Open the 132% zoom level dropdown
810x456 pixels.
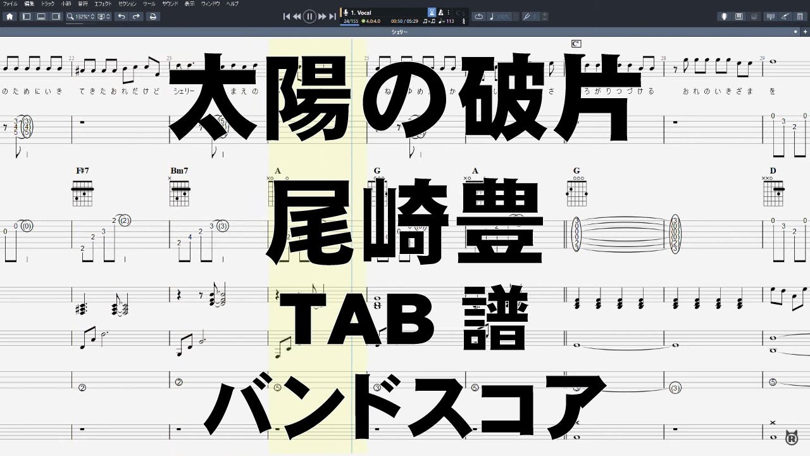pyautogui.click(x=85, y=16)
